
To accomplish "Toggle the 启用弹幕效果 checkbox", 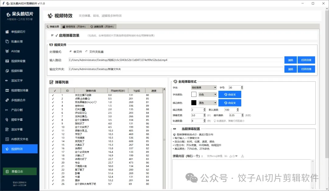I will [52, 35].
